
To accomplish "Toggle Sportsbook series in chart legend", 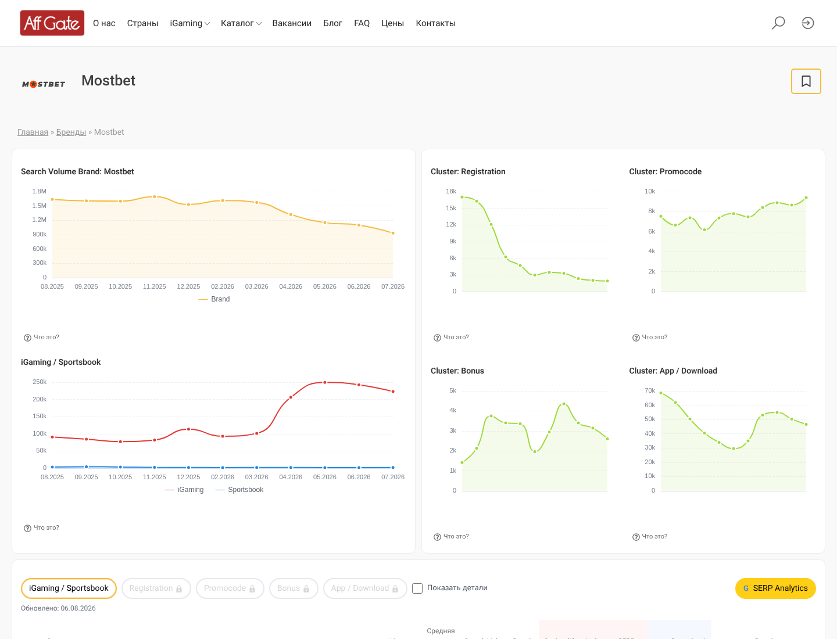I will 239,490.
